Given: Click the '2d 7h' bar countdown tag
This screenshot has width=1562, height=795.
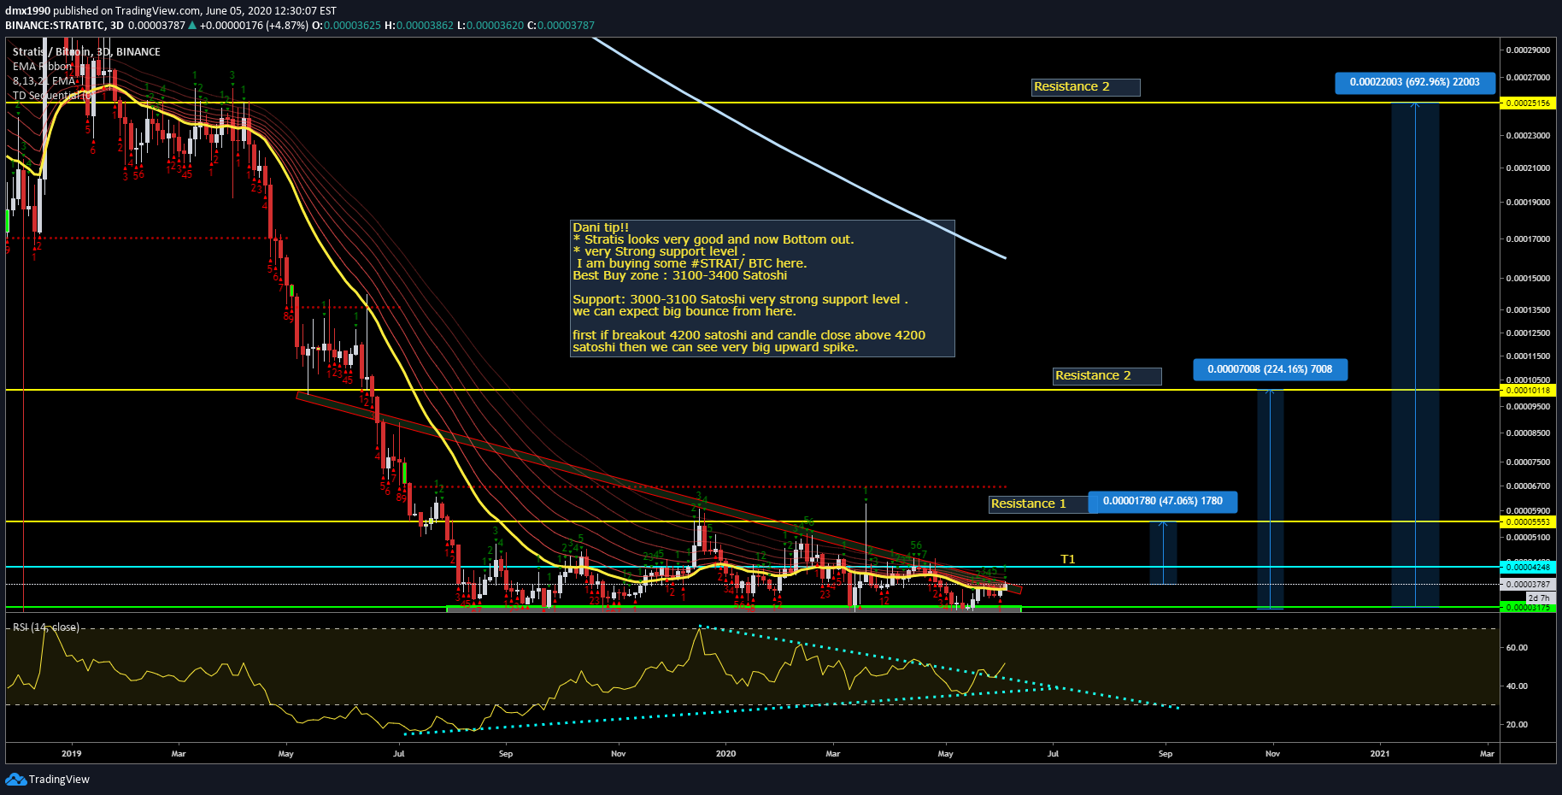Looking at the screenshot, I should coord(1539,598).
